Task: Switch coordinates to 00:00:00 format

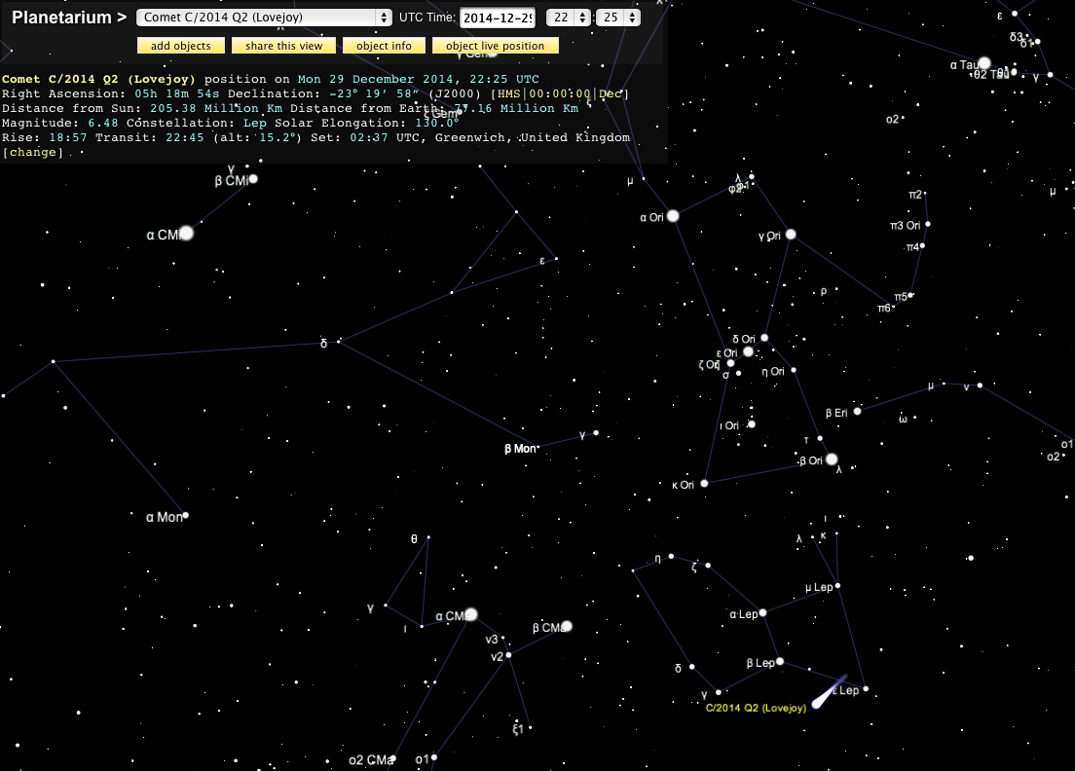Action: pos(560,93)
